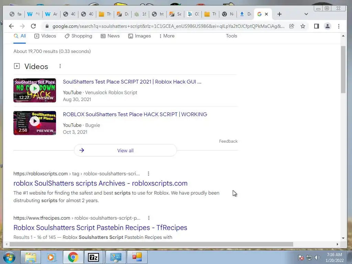Image resolution: width=352 pixels, height=264 pixels.
Task: Click the vertical scrollbar thumb
Action: pos(343,69)
